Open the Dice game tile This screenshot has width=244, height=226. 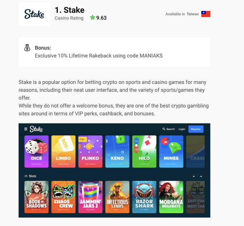(x=36, y=151)
